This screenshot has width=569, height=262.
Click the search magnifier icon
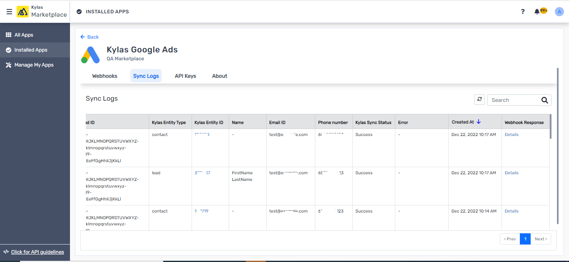(544, 100)
